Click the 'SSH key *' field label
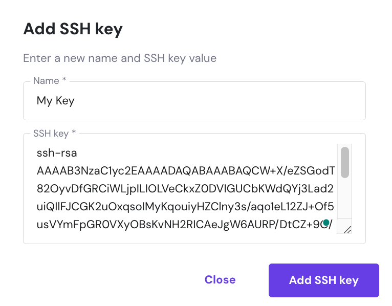Image resolution: width=392 pixels, height=306 pixels. tap(54, 133)
